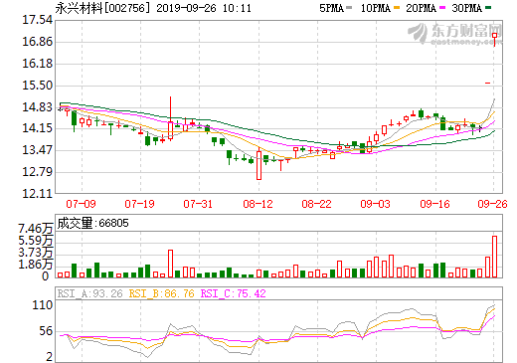Image resolution: width=517 pixels, height=363 pixels.
Task: Click the orange 10PMA legend color dash
Action: 397,8
